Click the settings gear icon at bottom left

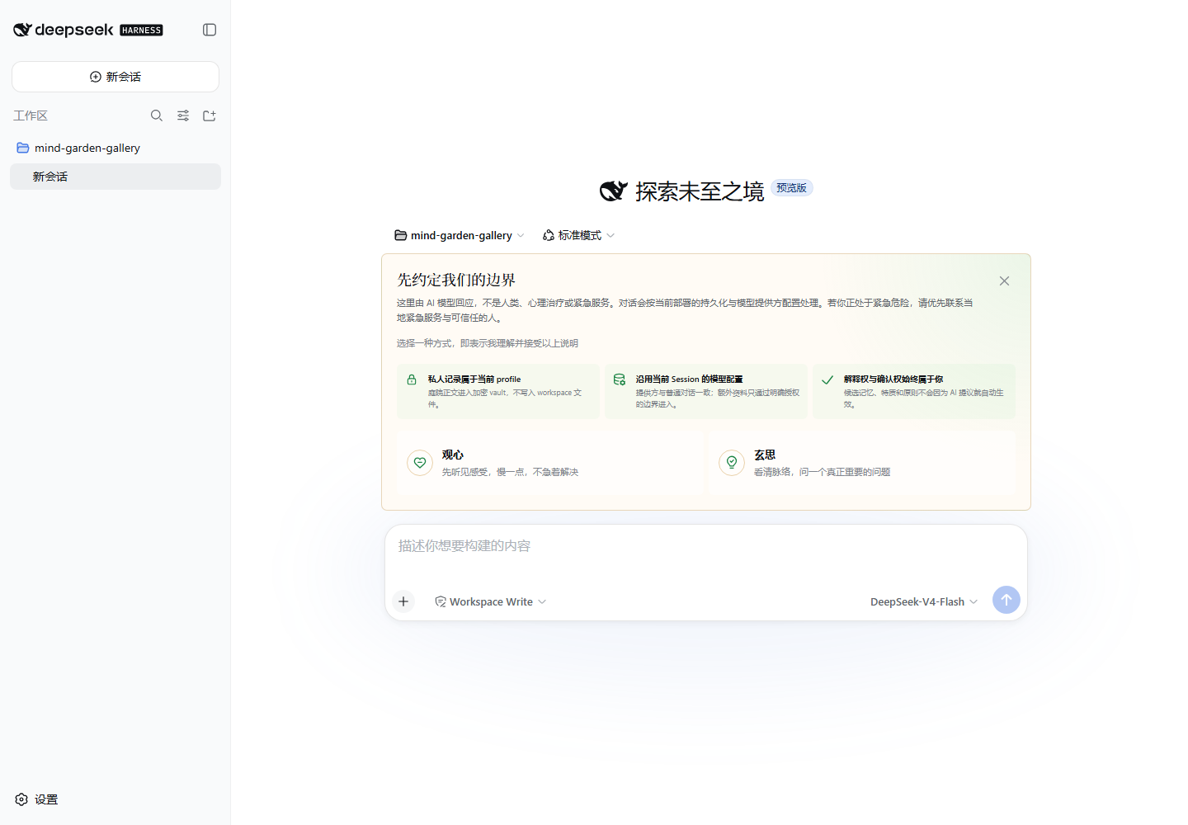(21, 799)
